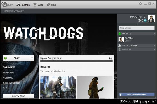Click the back arrow icon
The image size is (157, 104).
3,11
